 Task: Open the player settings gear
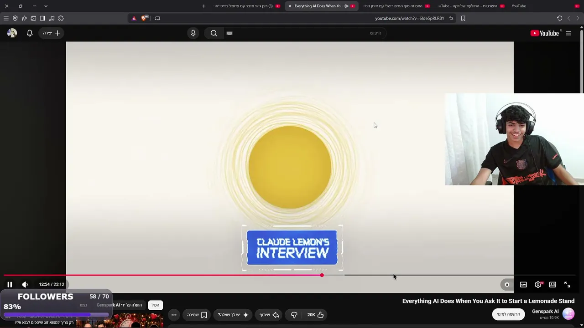(x=538, y=285)
